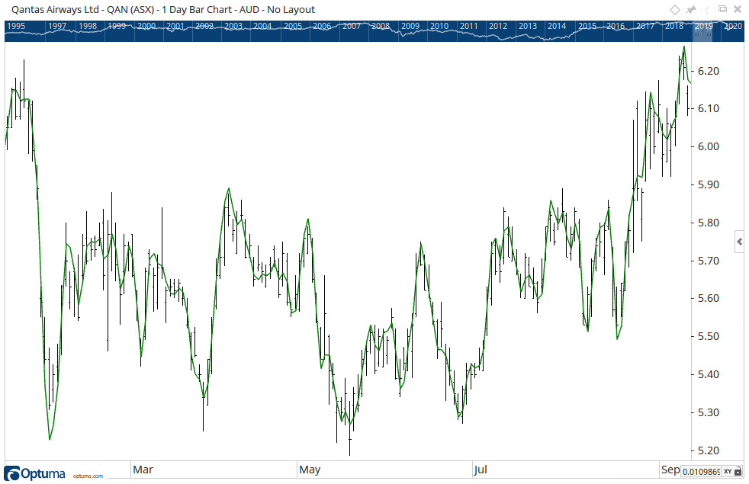Click the 0.010986 scale value field
The image size is (749, 484).
coord(701,472)
